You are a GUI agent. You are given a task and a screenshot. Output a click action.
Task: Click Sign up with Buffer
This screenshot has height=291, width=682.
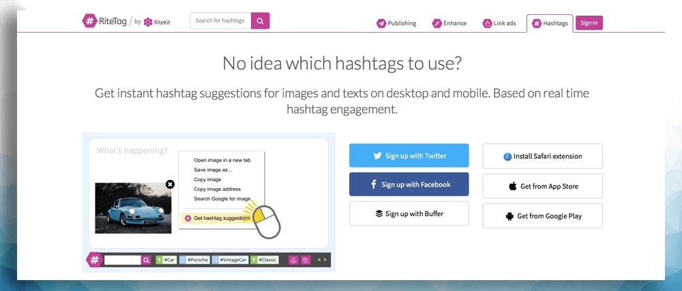pos(409,214)
